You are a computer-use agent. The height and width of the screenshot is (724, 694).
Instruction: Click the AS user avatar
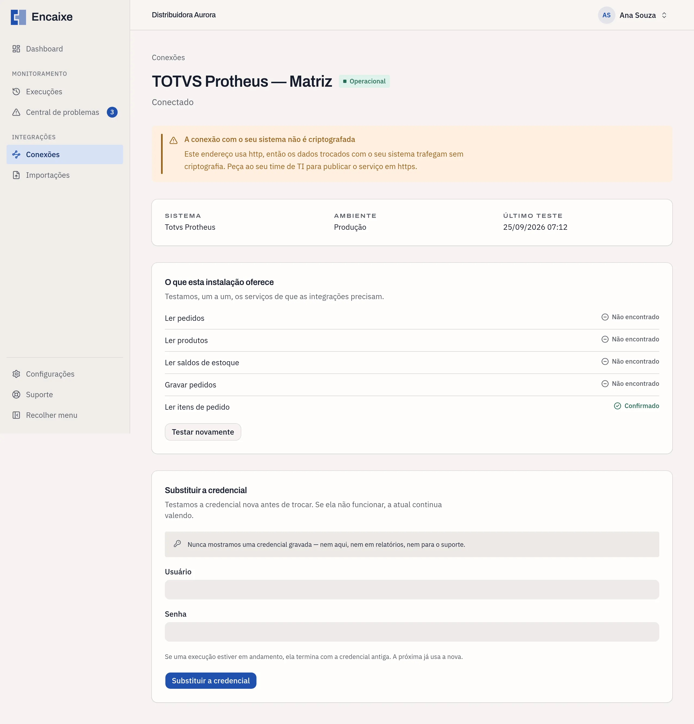tap(606, 15)
